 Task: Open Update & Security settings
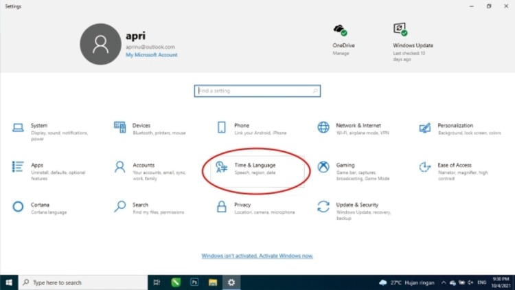tap(356, 210)
